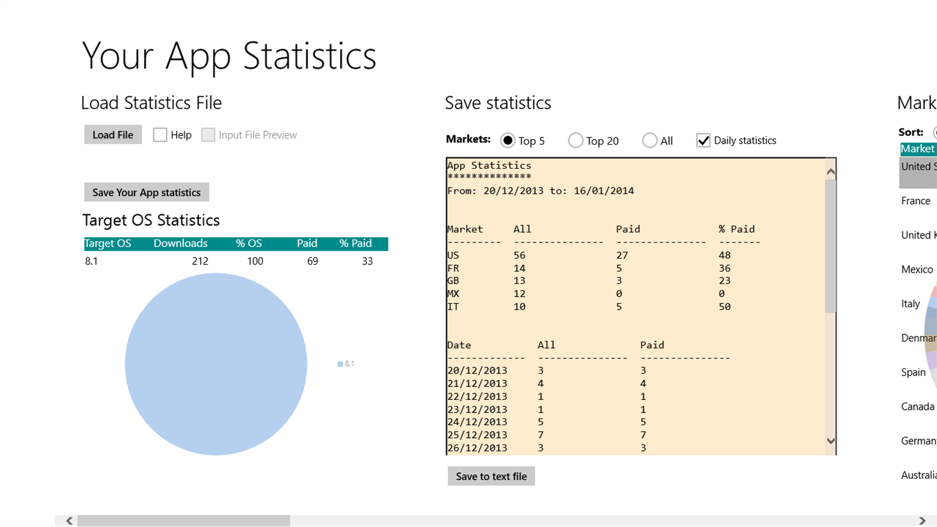This screenshot has height=527, width=937.
Task: Uncheck the "Daily statistics" checkbox
Action: pos(703,141)
